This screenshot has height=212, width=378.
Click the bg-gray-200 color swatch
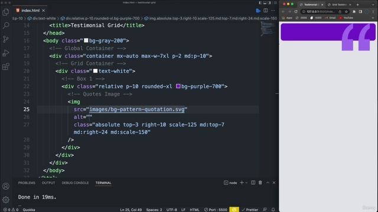coord(86,41)
